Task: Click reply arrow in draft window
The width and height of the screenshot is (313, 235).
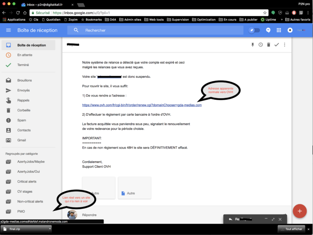Action: click(x=230, y=219)
